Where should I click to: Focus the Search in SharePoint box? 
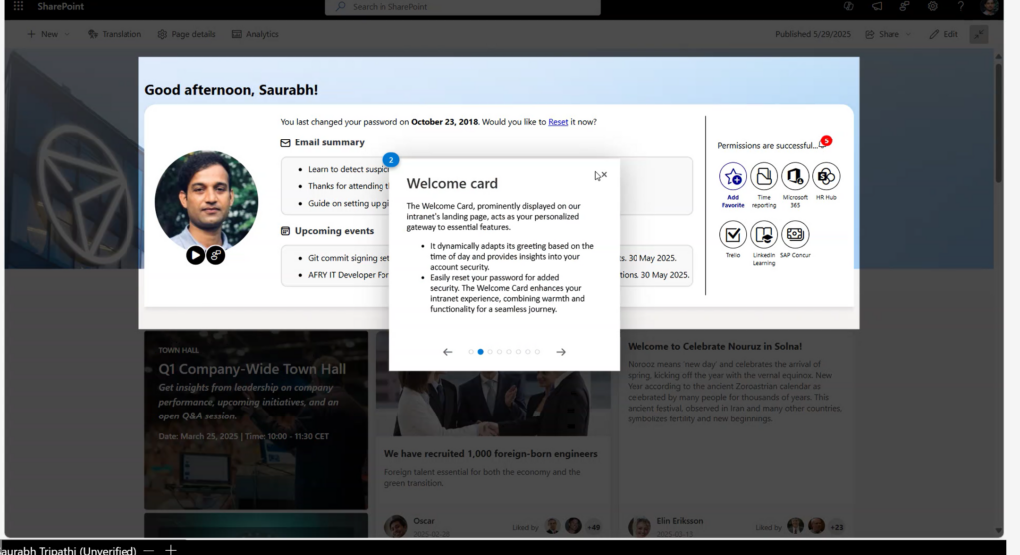tap(462, 7)
